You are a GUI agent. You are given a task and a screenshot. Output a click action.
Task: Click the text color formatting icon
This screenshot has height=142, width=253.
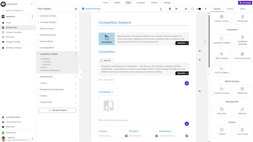point(161,9)
